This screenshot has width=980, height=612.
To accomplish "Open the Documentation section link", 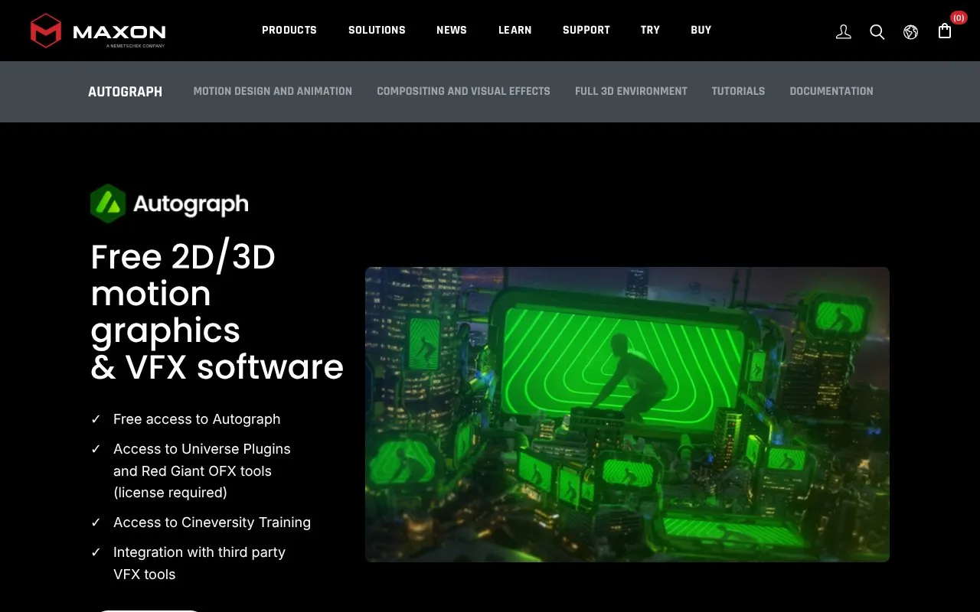I will tap(831, 91).
